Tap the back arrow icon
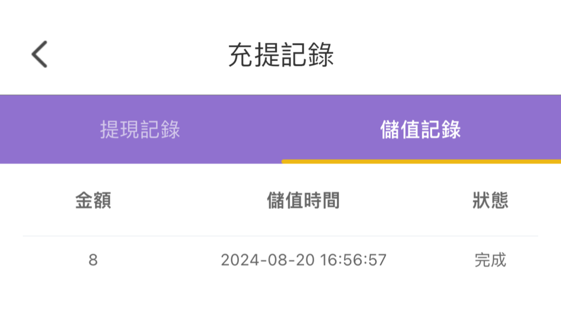This screenshot has width=561, height=324. pyautogui.click(x=40, y=54)
